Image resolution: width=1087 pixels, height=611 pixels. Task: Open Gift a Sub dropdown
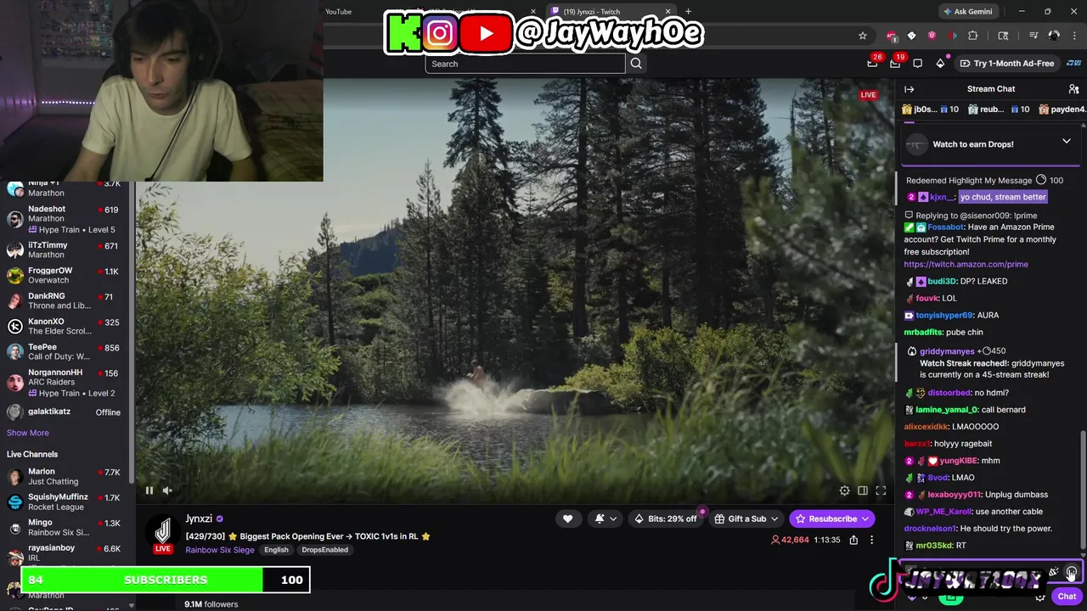click(746, 519)
